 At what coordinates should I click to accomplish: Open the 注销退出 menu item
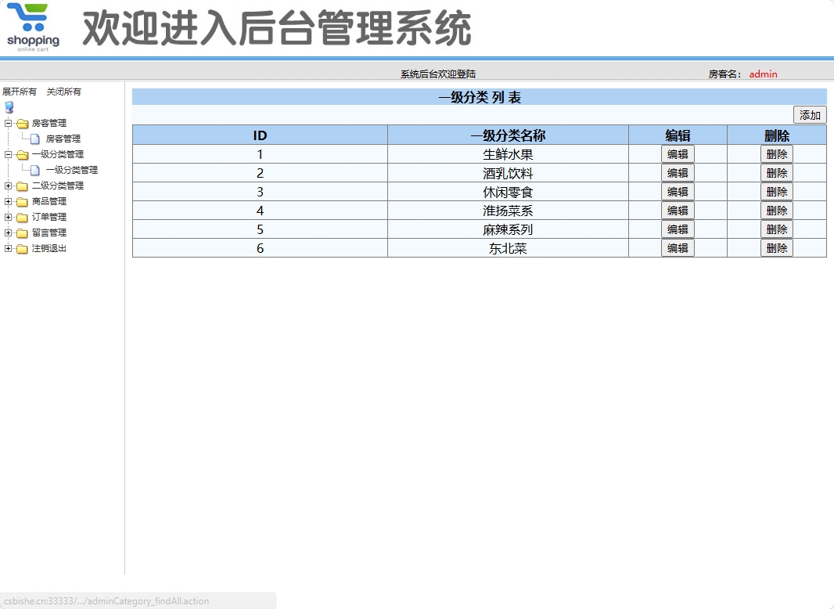tap(49, 249)
